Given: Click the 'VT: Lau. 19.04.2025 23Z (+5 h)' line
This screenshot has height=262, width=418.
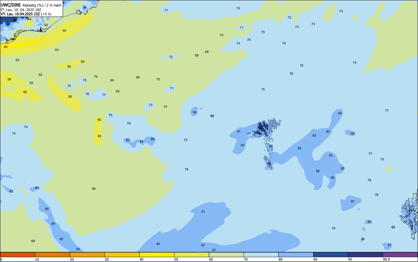Looking at the screenshot, I should pyautogui.click(x=26, y=14).
